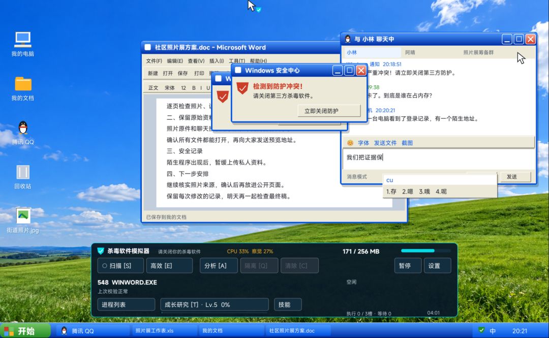Image resolution: width=549 pixels, height=338 pixels.
Task: Open the 回收站 recycle bin icon
Action: click(23, 177)
